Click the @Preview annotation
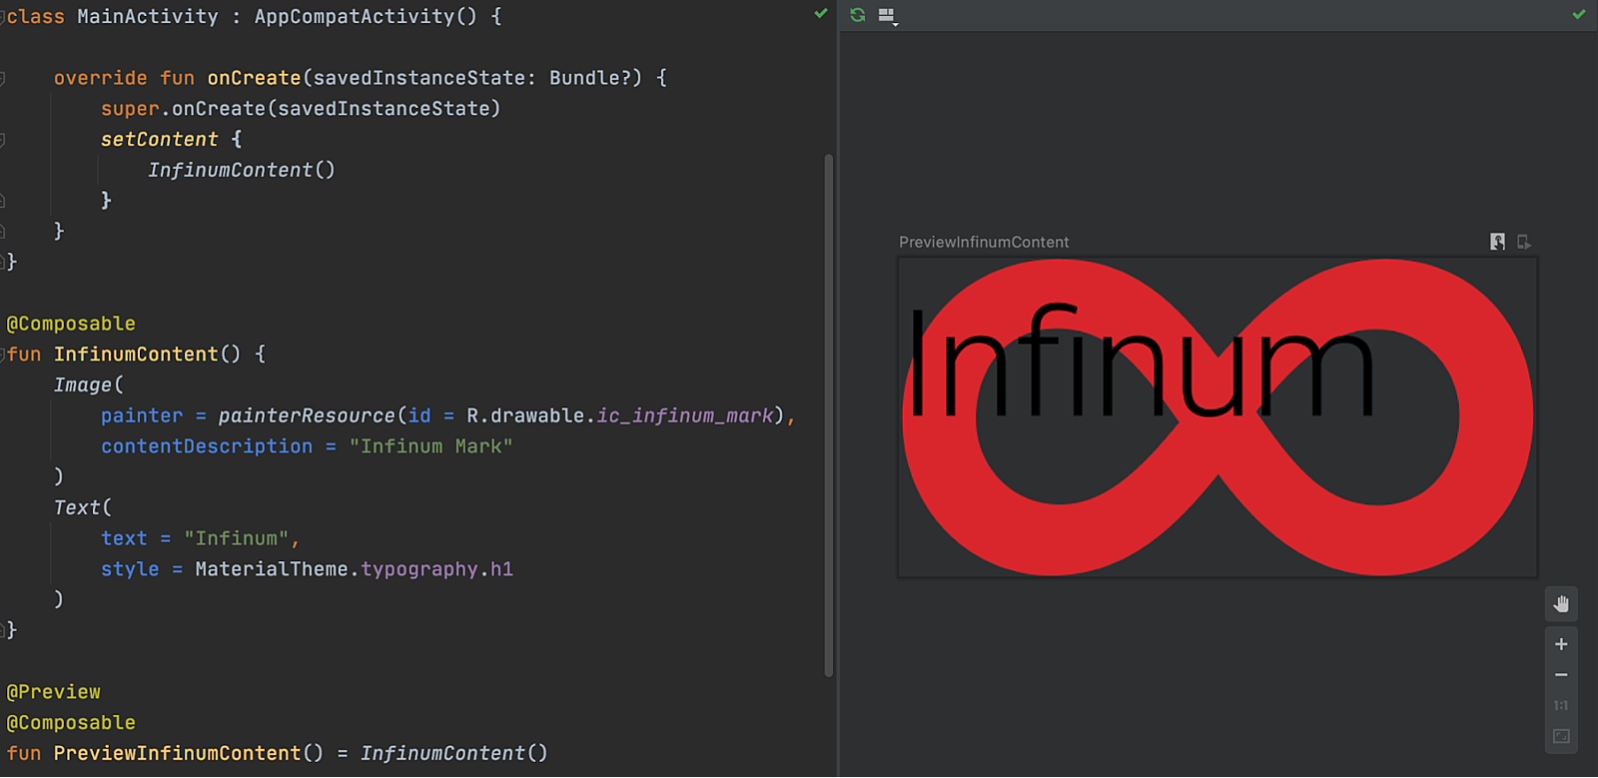Image resolution: width=1598 pixels, height=778 pixels. coord(54,692)
